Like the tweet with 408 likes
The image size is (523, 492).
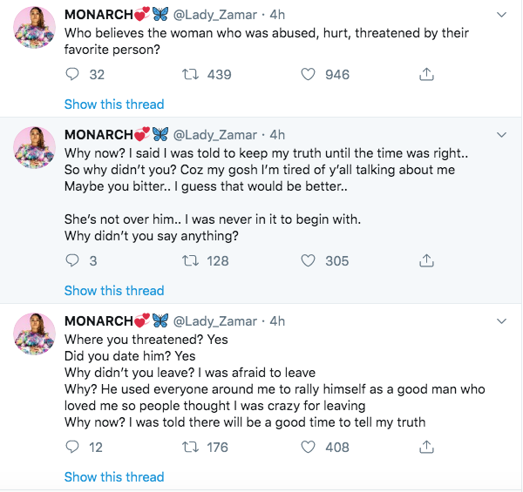click(308, 447)
